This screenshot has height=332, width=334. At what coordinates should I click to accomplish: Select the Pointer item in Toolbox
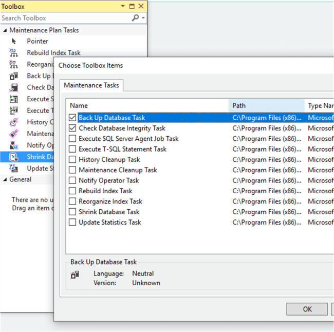click(38, 41)
